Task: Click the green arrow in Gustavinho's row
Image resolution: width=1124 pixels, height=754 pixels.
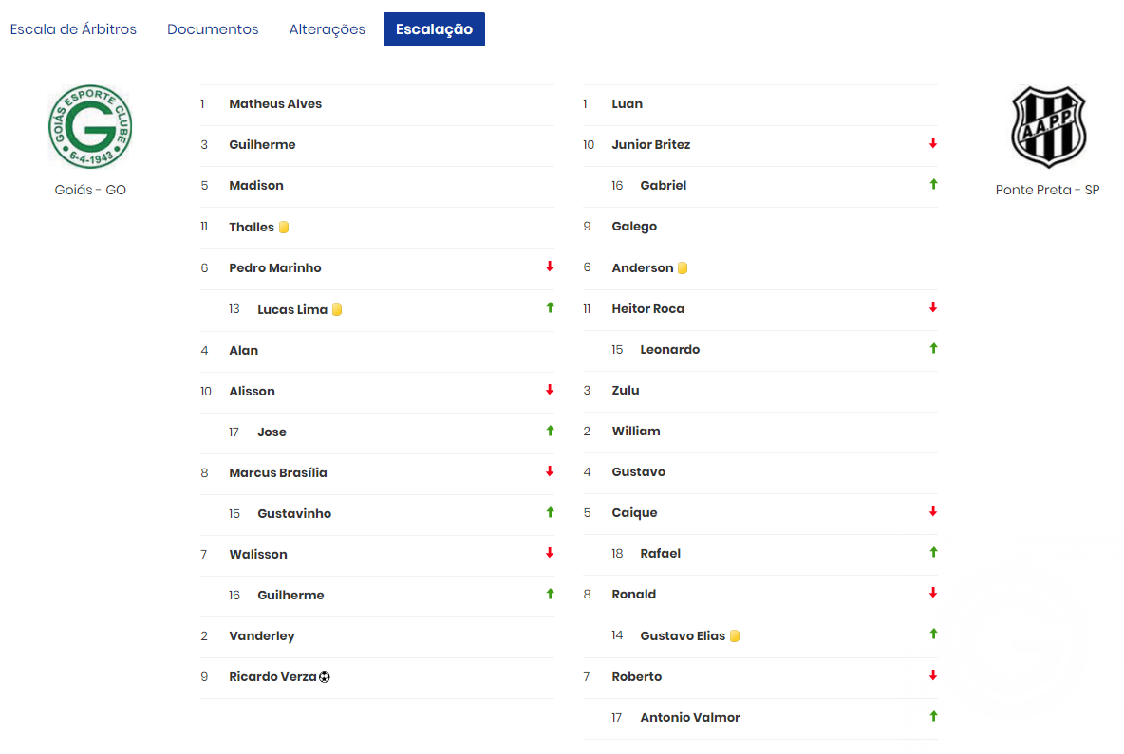Action: [550, 512]
